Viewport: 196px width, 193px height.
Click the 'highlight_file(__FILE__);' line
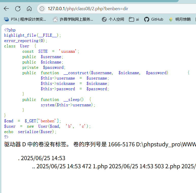coord(33,35)
